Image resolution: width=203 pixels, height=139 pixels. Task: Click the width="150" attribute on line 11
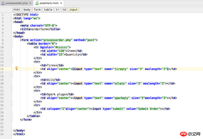point(56,51)
